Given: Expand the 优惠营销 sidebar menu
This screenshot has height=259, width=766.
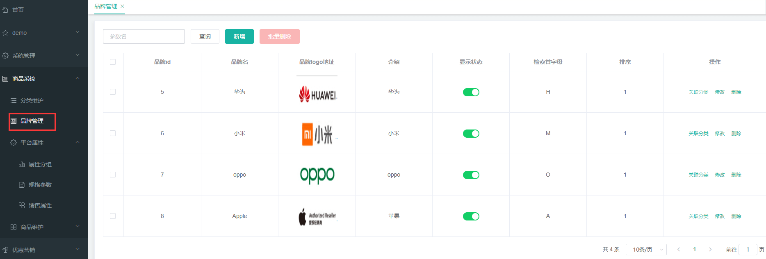Looking at the screenshot, I should tap(44, 250).
